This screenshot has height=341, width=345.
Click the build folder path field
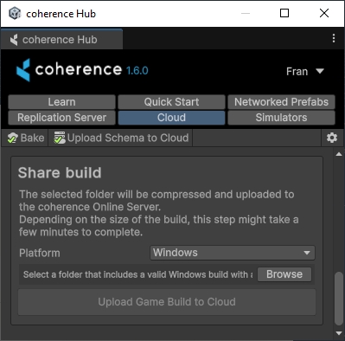[x=137, y=274]
